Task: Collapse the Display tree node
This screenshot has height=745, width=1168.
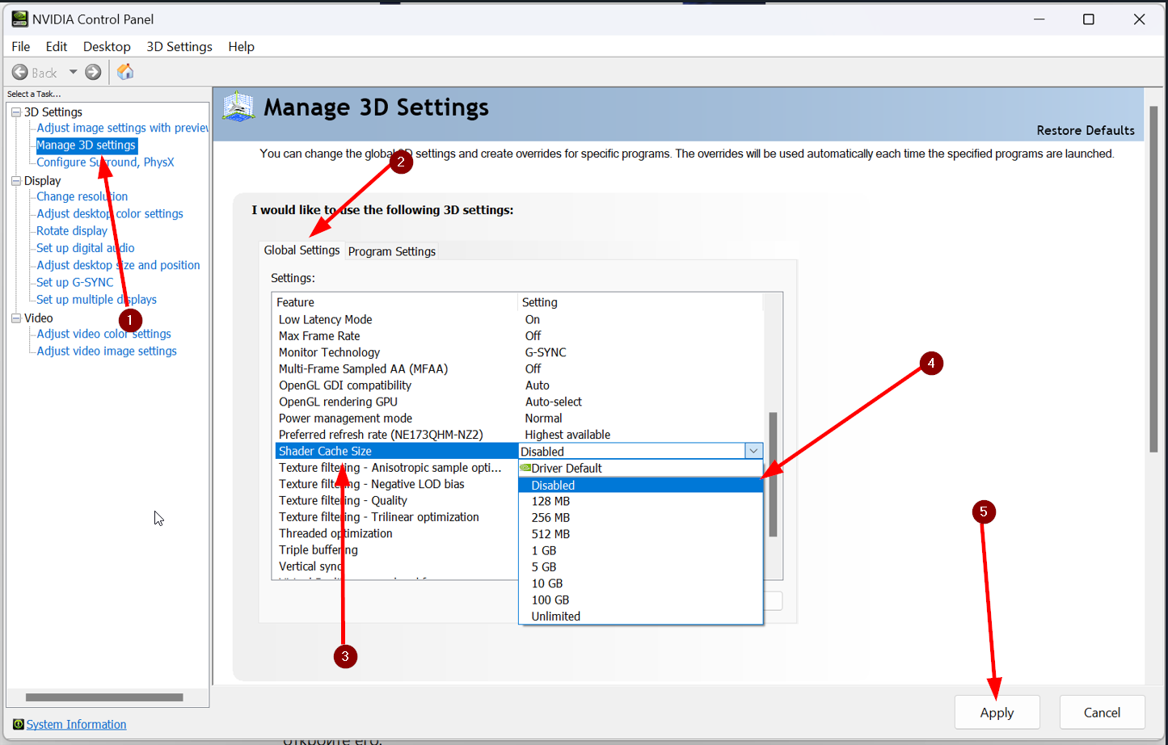Action: [15, 181]
